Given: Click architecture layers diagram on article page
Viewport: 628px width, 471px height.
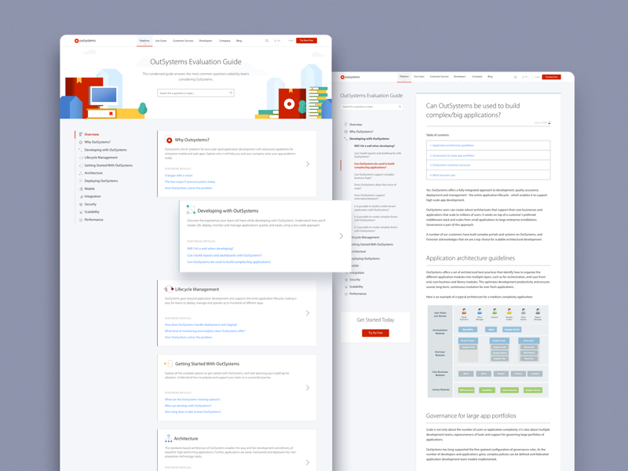Looking at the screenshot, I should coord(487,351).
